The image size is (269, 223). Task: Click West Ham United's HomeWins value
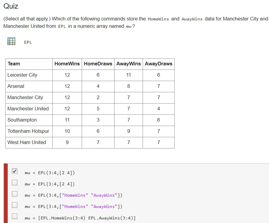[x=67, y=142]
